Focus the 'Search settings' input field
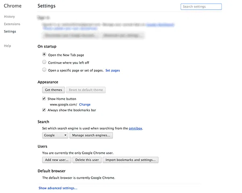This screenshot has height=193, width=242. [201, 7]
